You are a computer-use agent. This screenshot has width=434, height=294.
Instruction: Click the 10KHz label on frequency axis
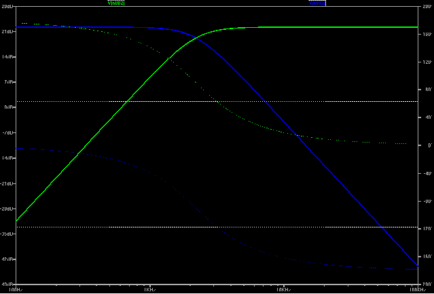pyautogui.click(x=283, y=289)
